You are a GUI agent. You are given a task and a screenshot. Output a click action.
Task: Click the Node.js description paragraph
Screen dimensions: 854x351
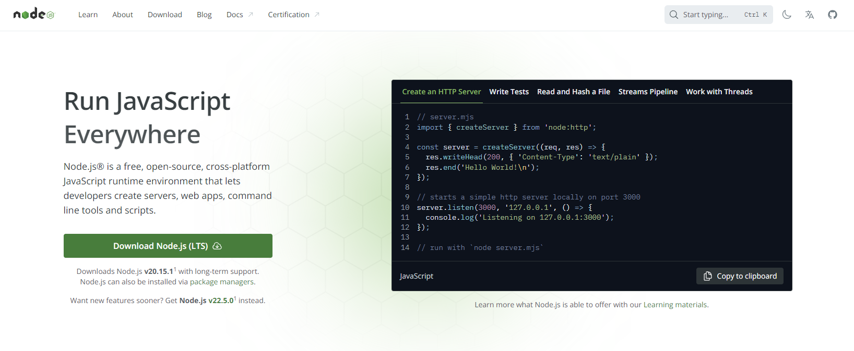point(168,189)
